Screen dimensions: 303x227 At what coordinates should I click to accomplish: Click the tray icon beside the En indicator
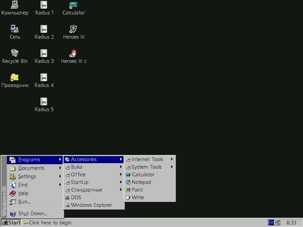(x=278, y=222)
